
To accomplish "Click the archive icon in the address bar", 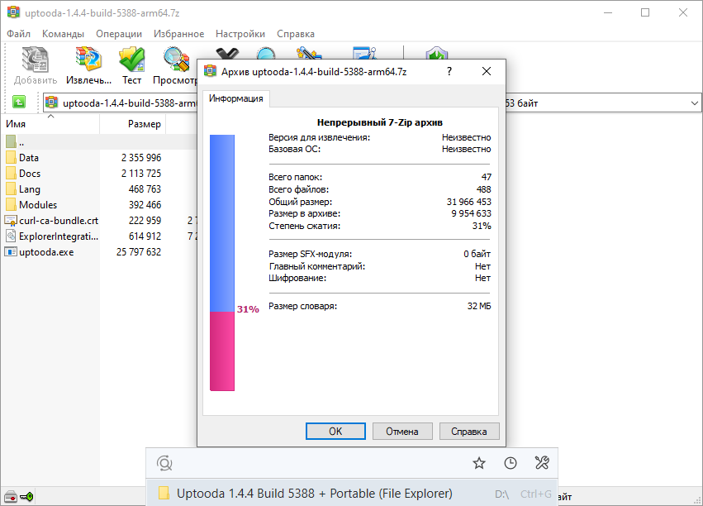I will point(52,103).
